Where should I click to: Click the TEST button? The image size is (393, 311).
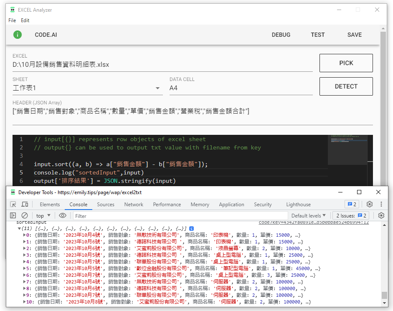317,35
